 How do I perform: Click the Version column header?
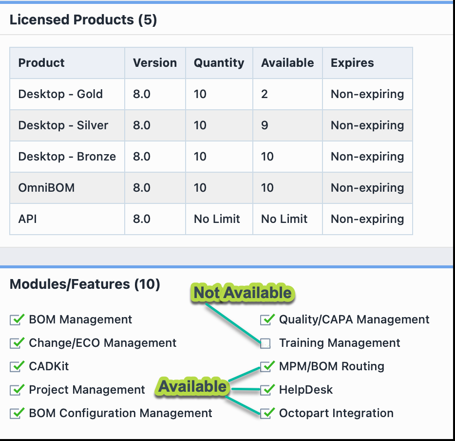[x=155, y=63]
